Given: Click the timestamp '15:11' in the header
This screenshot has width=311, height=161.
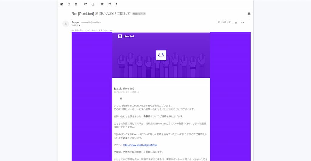Looking at the screenshot, I should pos(220,22).
